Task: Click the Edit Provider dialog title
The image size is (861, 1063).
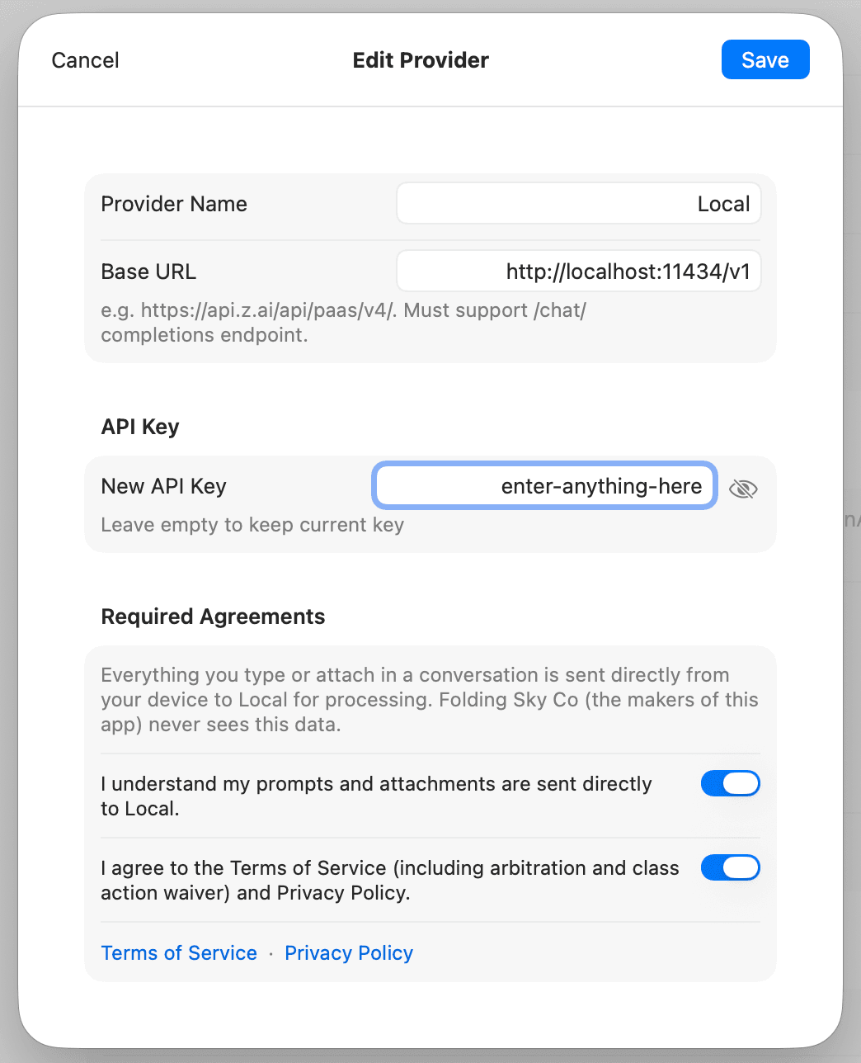Action: [x=420, y=59]
